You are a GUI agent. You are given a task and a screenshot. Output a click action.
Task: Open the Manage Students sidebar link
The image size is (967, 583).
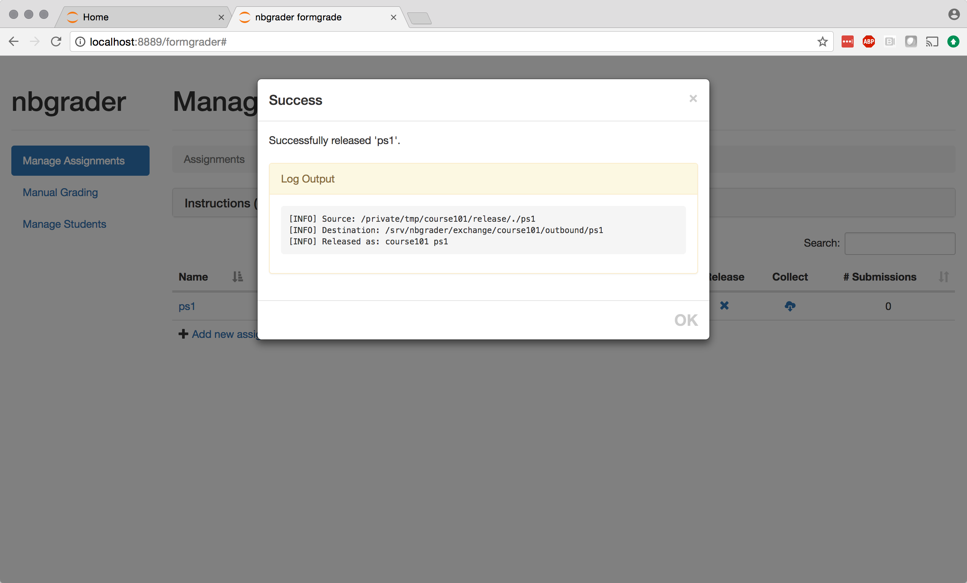click(64, 224)
